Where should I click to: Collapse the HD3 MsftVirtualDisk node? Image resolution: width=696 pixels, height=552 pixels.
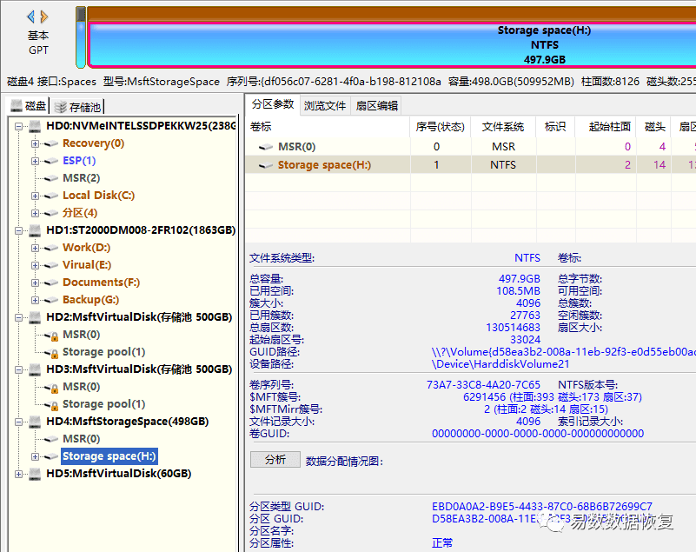click(x=18, y=369)
